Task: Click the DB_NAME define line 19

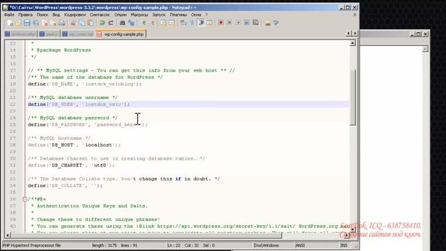Action: [x=85, y=84]
